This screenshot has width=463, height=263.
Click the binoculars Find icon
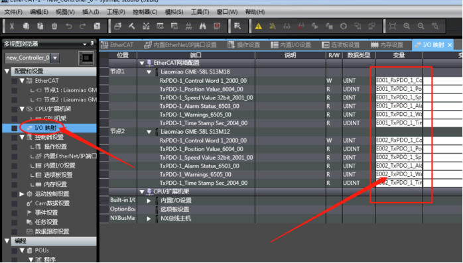click(203, 26)
